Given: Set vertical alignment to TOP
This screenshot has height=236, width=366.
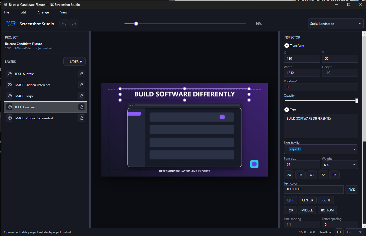Looking at the screenshot, I should coord(290,210).
